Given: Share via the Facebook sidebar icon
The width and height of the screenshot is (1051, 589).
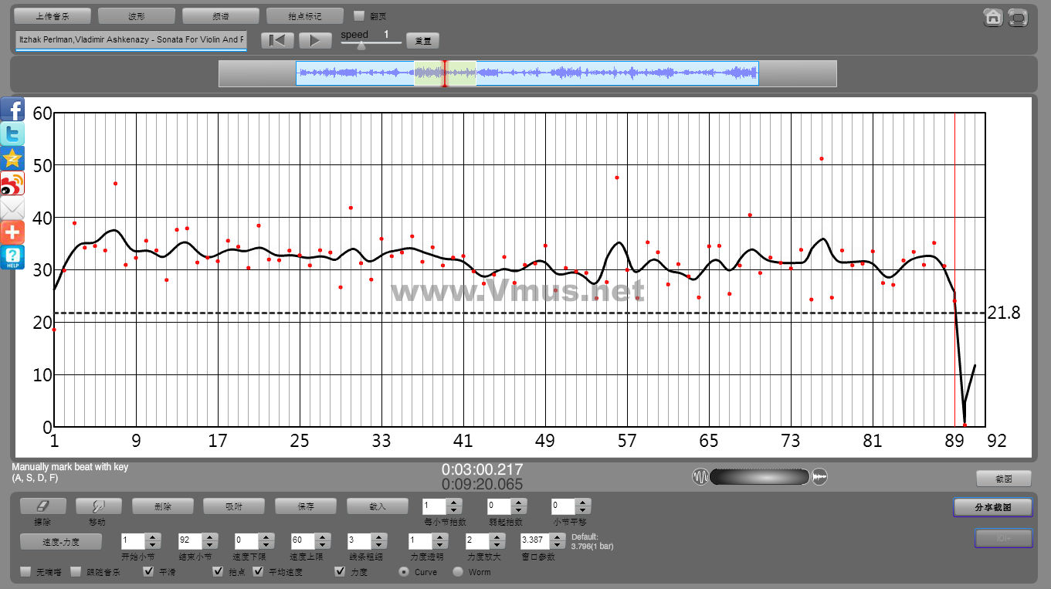Looking at the screenshot, I should [12, 109].
